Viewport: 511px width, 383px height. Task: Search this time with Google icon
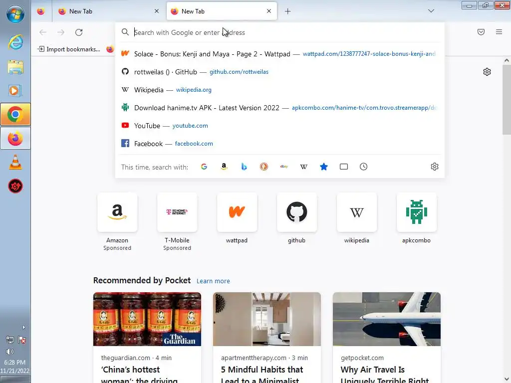pos(204,167)
